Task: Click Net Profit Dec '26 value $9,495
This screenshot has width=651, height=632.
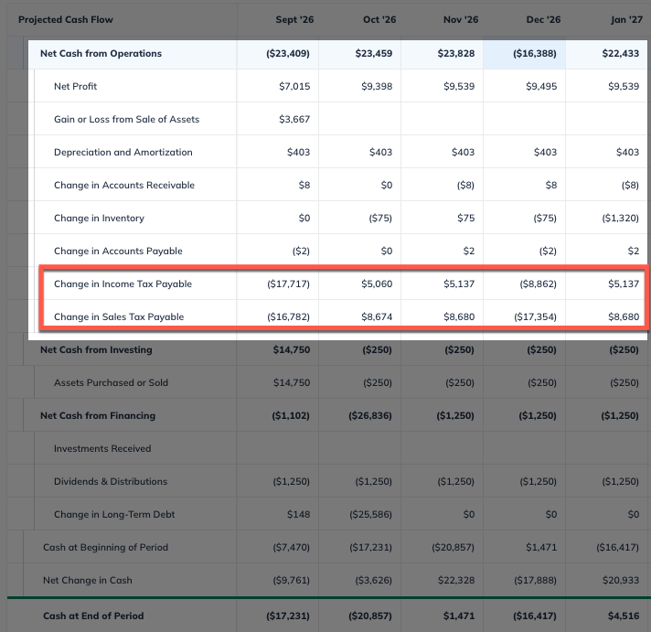Action: (541, 86)
